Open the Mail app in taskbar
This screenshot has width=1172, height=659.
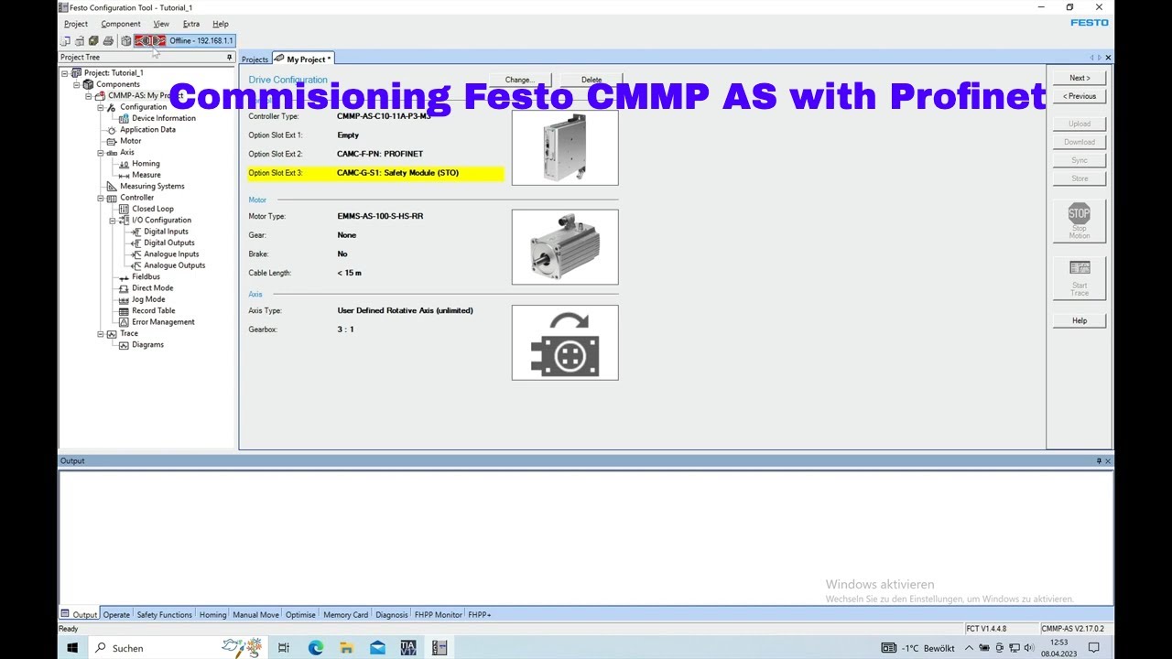[x=378, y=648]
